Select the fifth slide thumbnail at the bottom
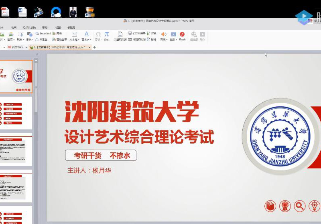321x224 pixels. pyautogui.click(x=16, y=215)
